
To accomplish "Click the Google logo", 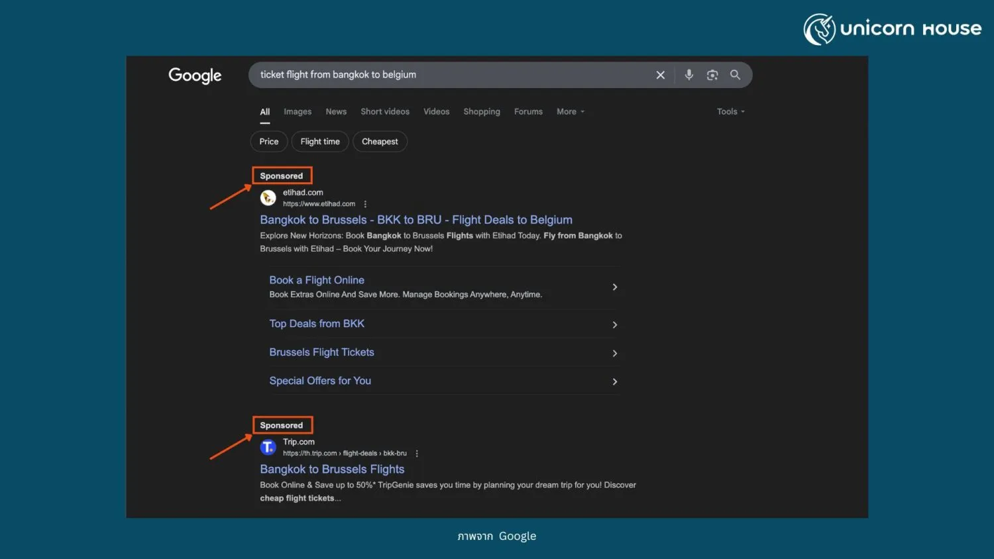I will coord(195,76).
